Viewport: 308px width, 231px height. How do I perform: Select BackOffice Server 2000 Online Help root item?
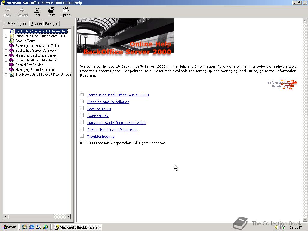41,31
